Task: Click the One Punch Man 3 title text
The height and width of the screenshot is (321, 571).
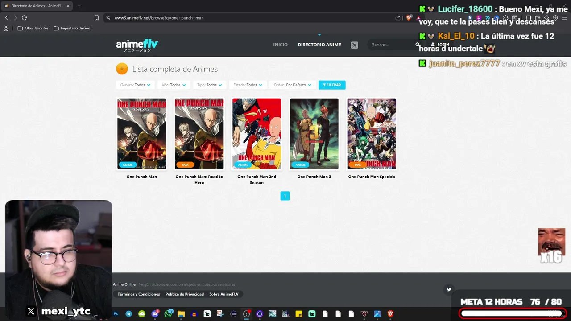Action: click(x=314, y=177)
